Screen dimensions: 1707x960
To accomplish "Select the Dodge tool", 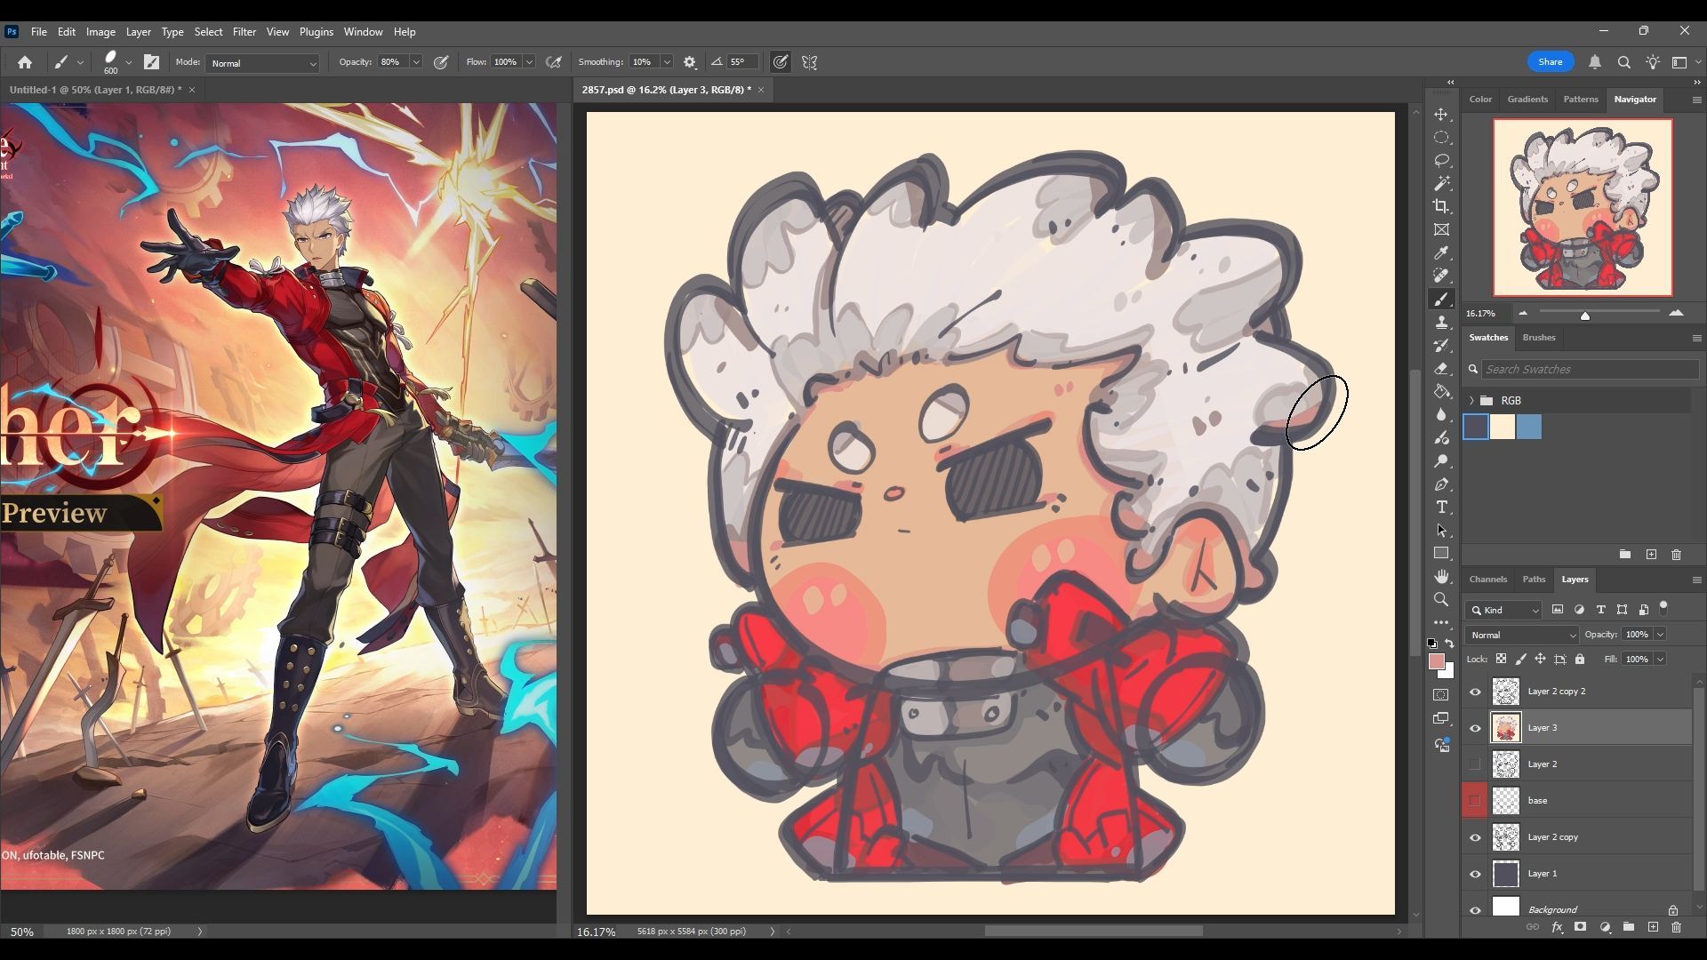I will pos(1441,461).
